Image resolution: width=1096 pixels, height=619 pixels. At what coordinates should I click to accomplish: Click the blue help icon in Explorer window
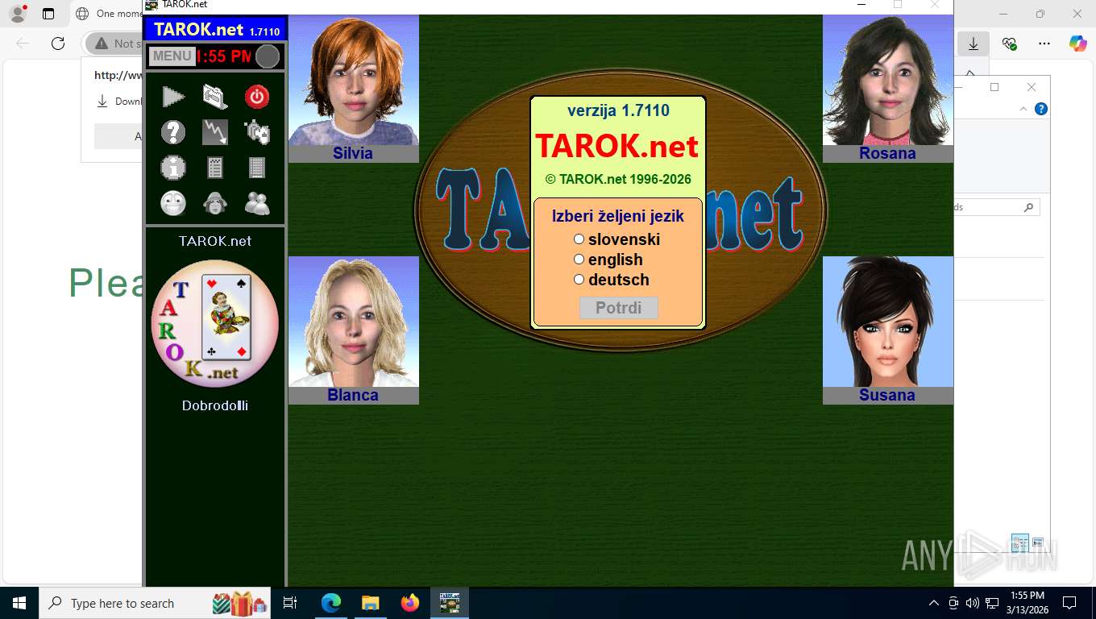(1041, 109)
